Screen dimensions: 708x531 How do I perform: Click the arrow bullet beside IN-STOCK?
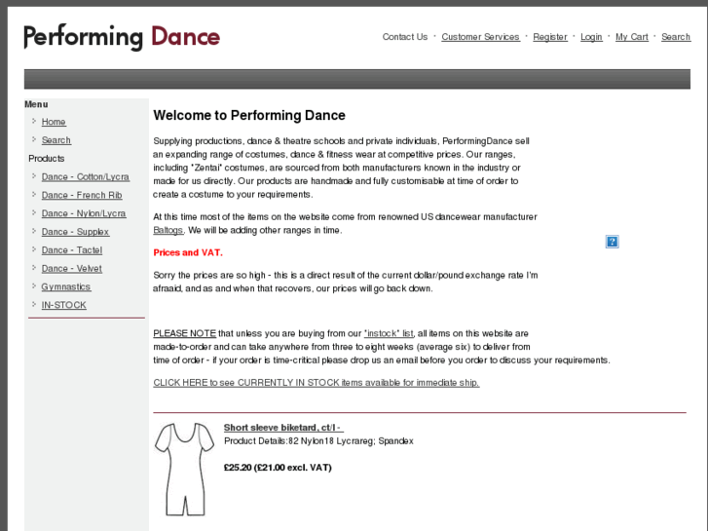pos(34,304)
